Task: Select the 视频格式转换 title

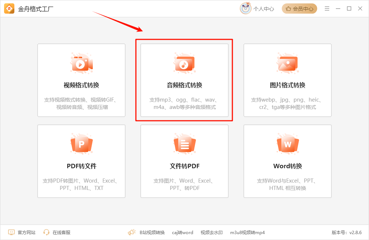Action: click(81, 85)
